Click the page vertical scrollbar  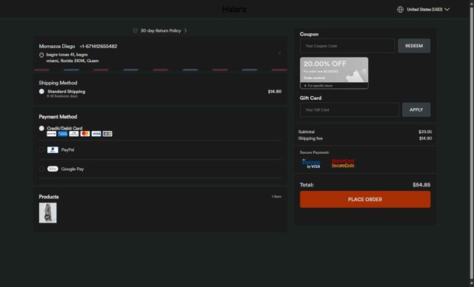[471, 143]
